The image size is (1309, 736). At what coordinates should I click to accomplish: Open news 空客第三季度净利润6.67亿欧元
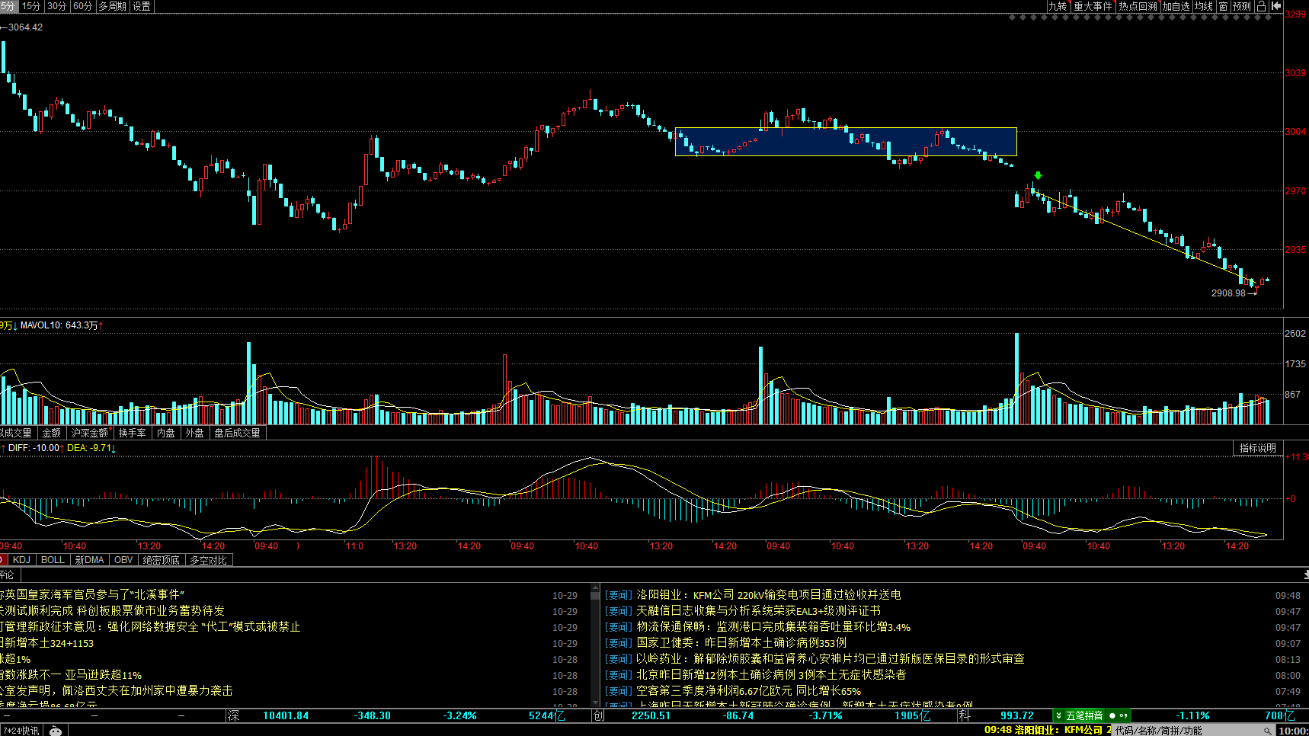(x=748, y=690)
